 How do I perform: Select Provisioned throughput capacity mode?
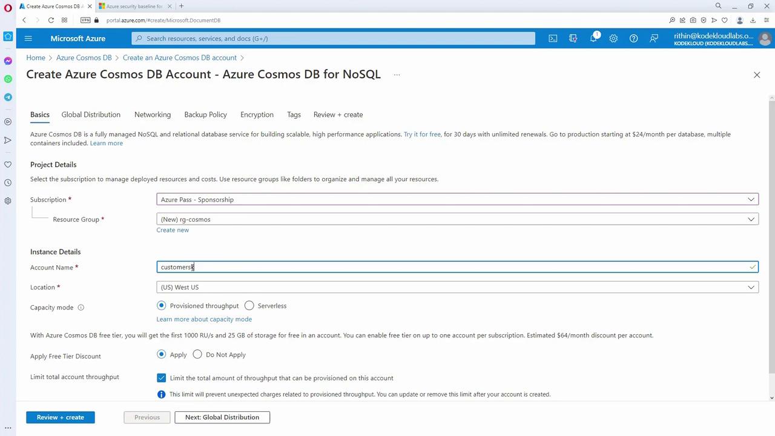pos(161,306)
